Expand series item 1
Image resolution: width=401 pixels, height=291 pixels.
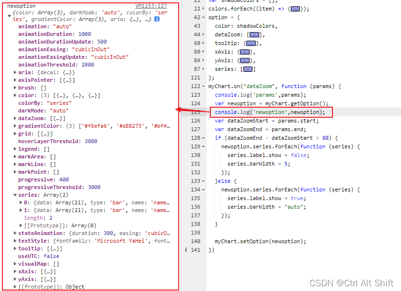[21, 210]
